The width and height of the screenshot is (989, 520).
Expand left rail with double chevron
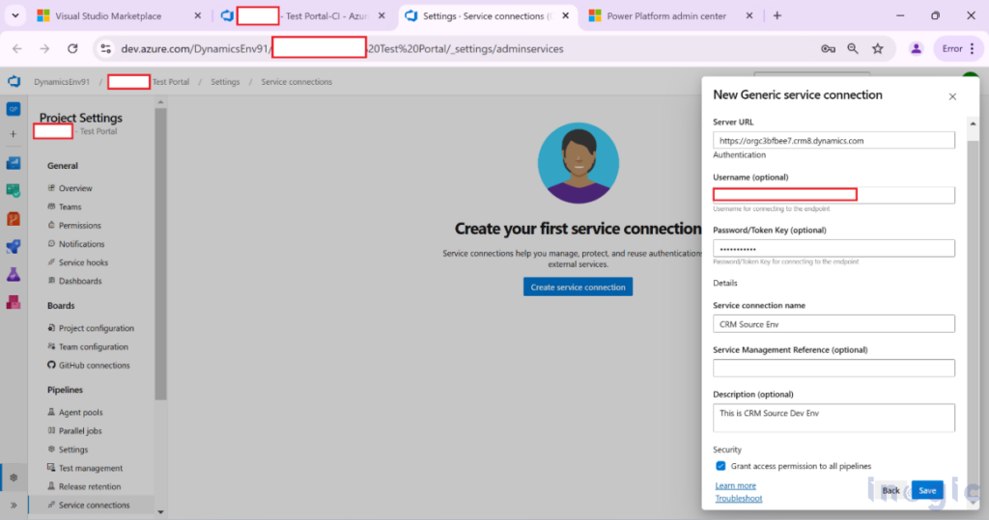pos(14,505)
